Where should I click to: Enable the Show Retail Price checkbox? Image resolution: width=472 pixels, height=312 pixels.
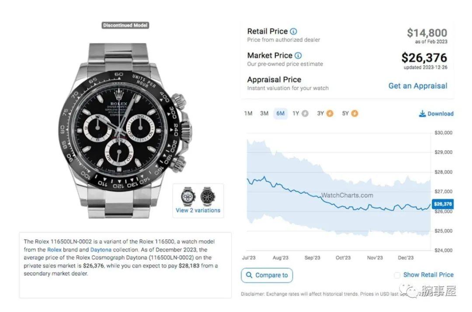pyautogui.click(x=397, y=275)
